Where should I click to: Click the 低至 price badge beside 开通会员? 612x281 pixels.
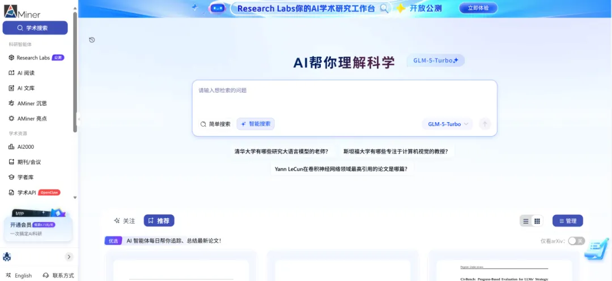(x=42, y=225)
